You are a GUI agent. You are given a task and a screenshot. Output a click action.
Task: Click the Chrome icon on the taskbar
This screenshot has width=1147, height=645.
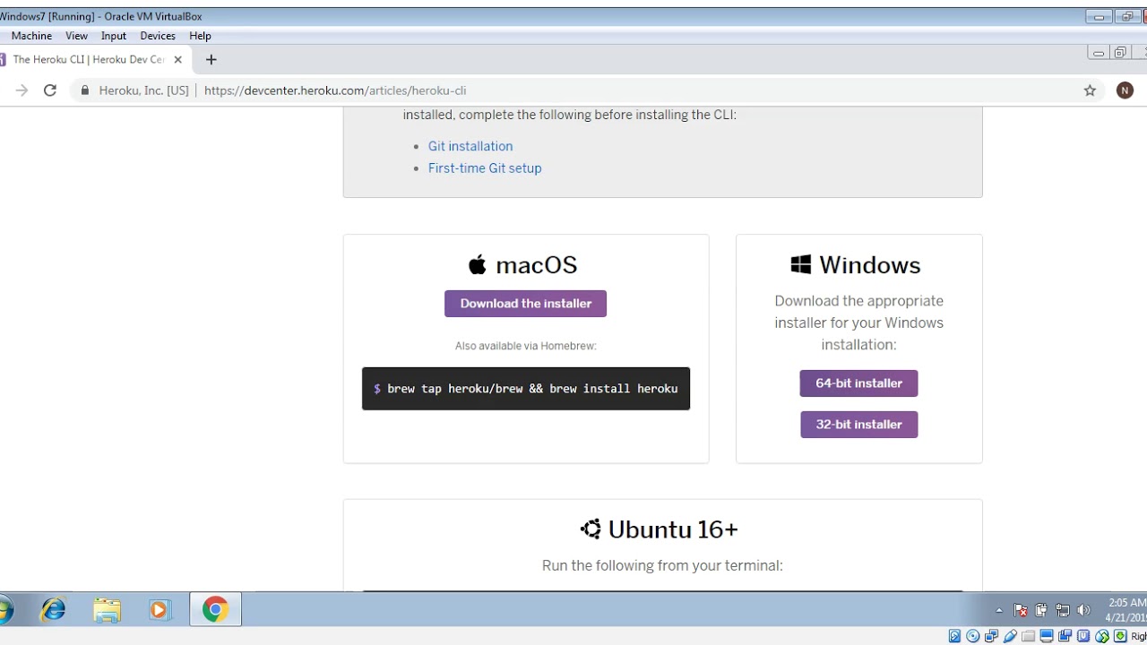tap(215, 610)
